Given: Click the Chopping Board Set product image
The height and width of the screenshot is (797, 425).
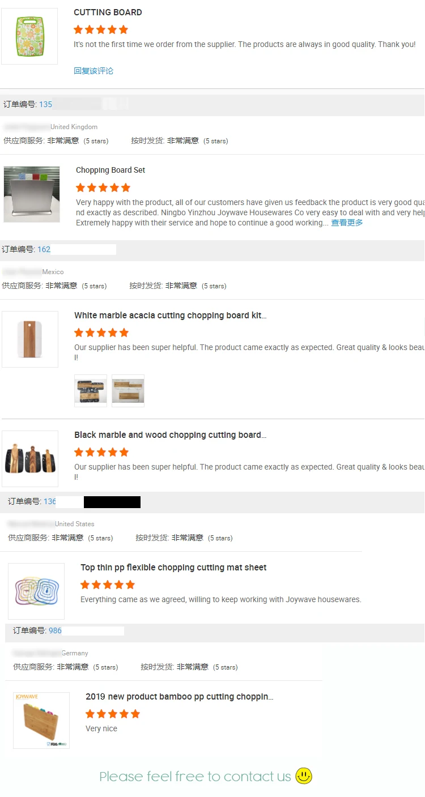Looking at the screenshot, I should coord(32,194).
